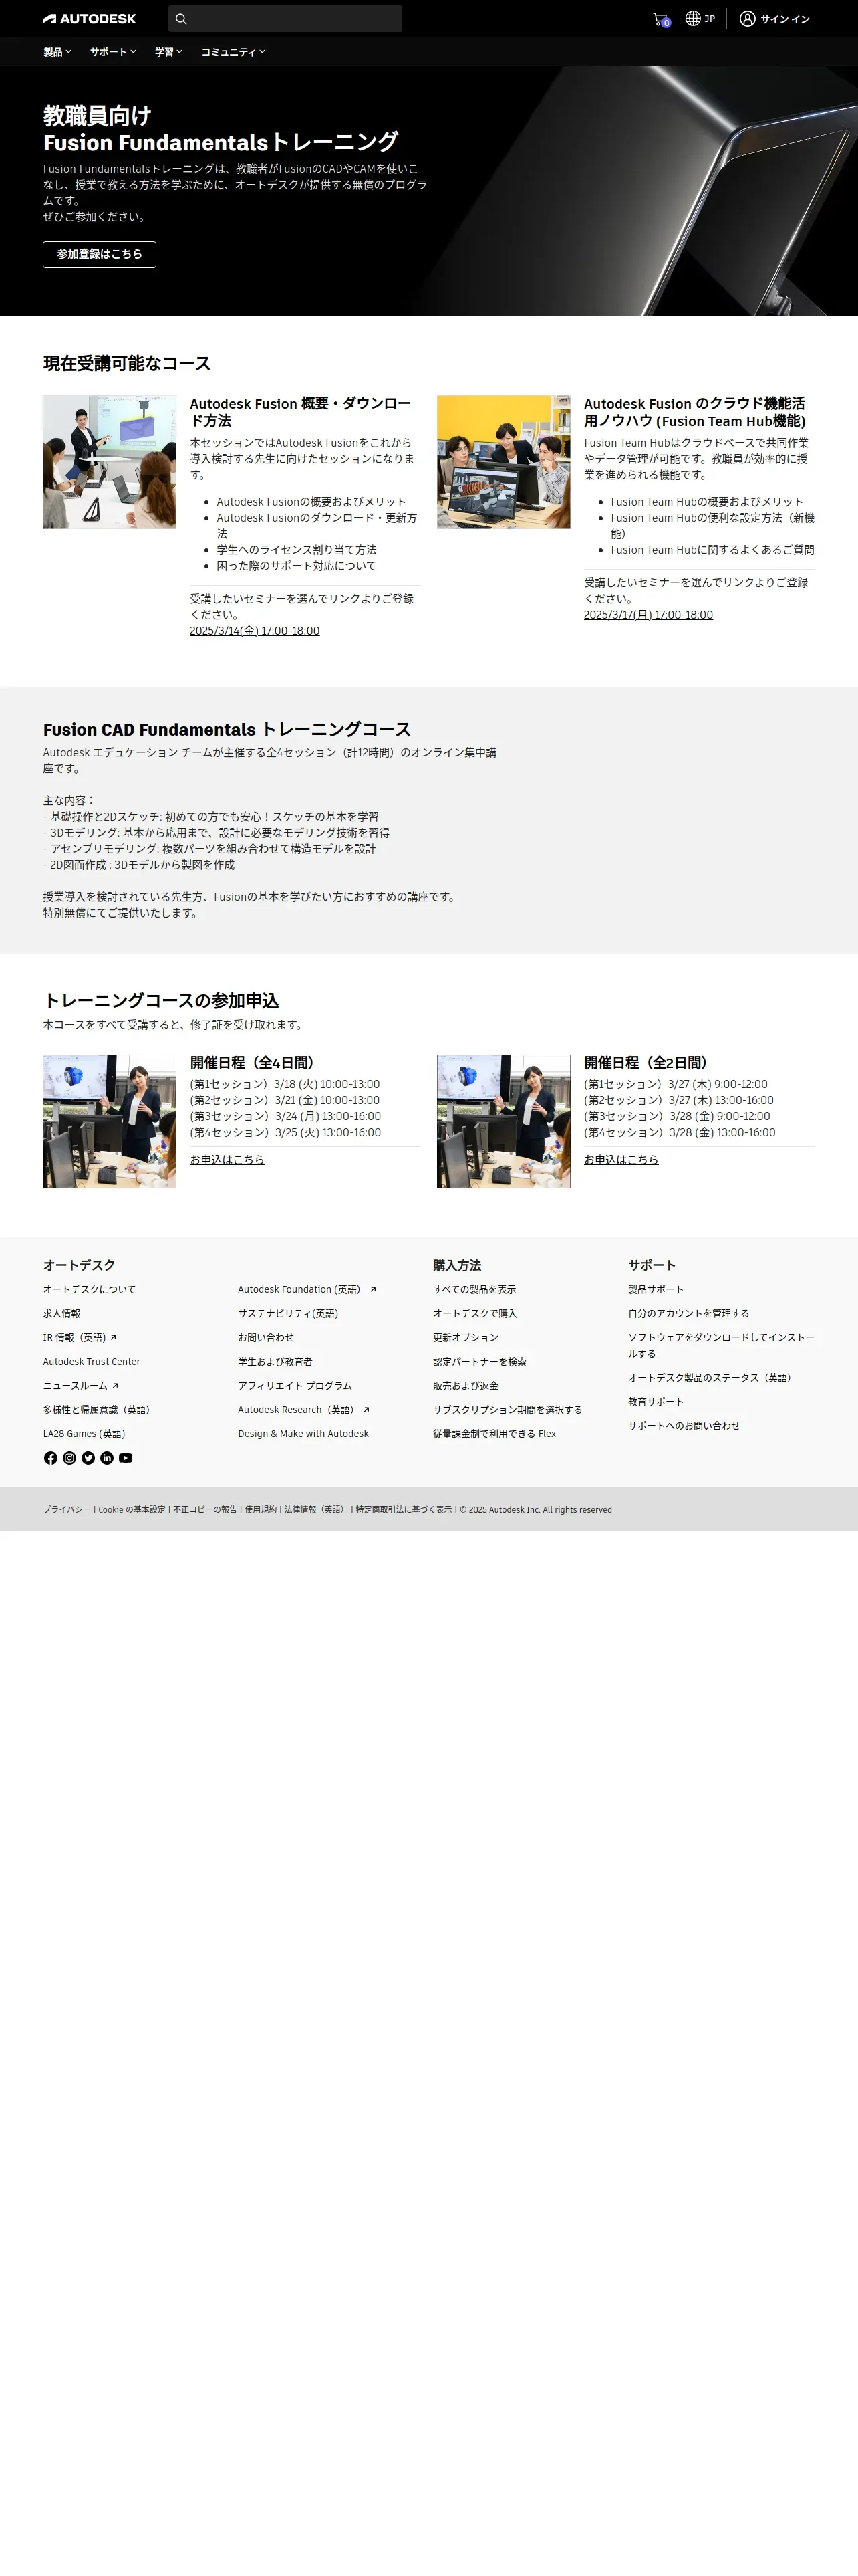Viewport: 858px width, 2576px height.
Task: Open Autodesk Foundation (英語) link
Action: [307, 1290]
